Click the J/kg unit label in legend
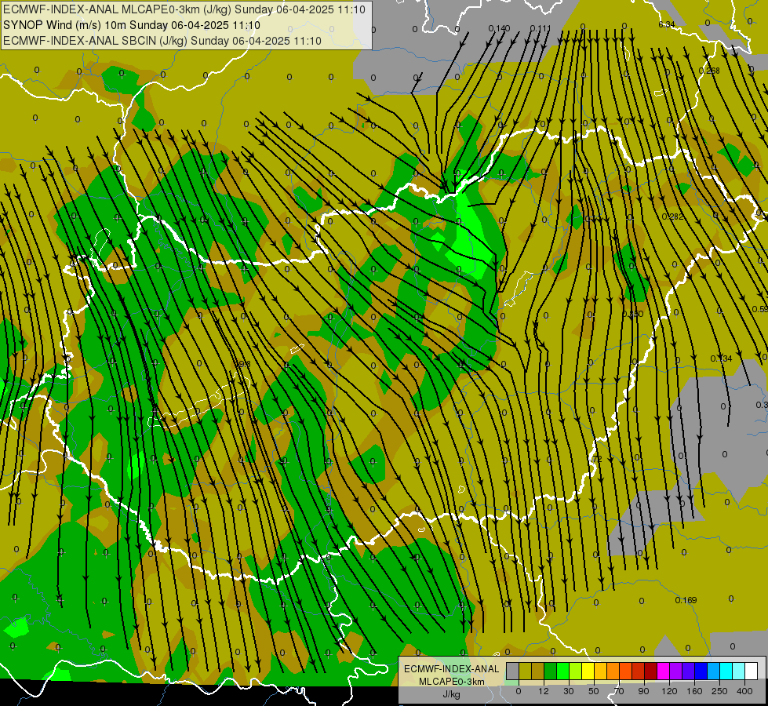This screenshot has width=768, height=706. coord(451,694)
